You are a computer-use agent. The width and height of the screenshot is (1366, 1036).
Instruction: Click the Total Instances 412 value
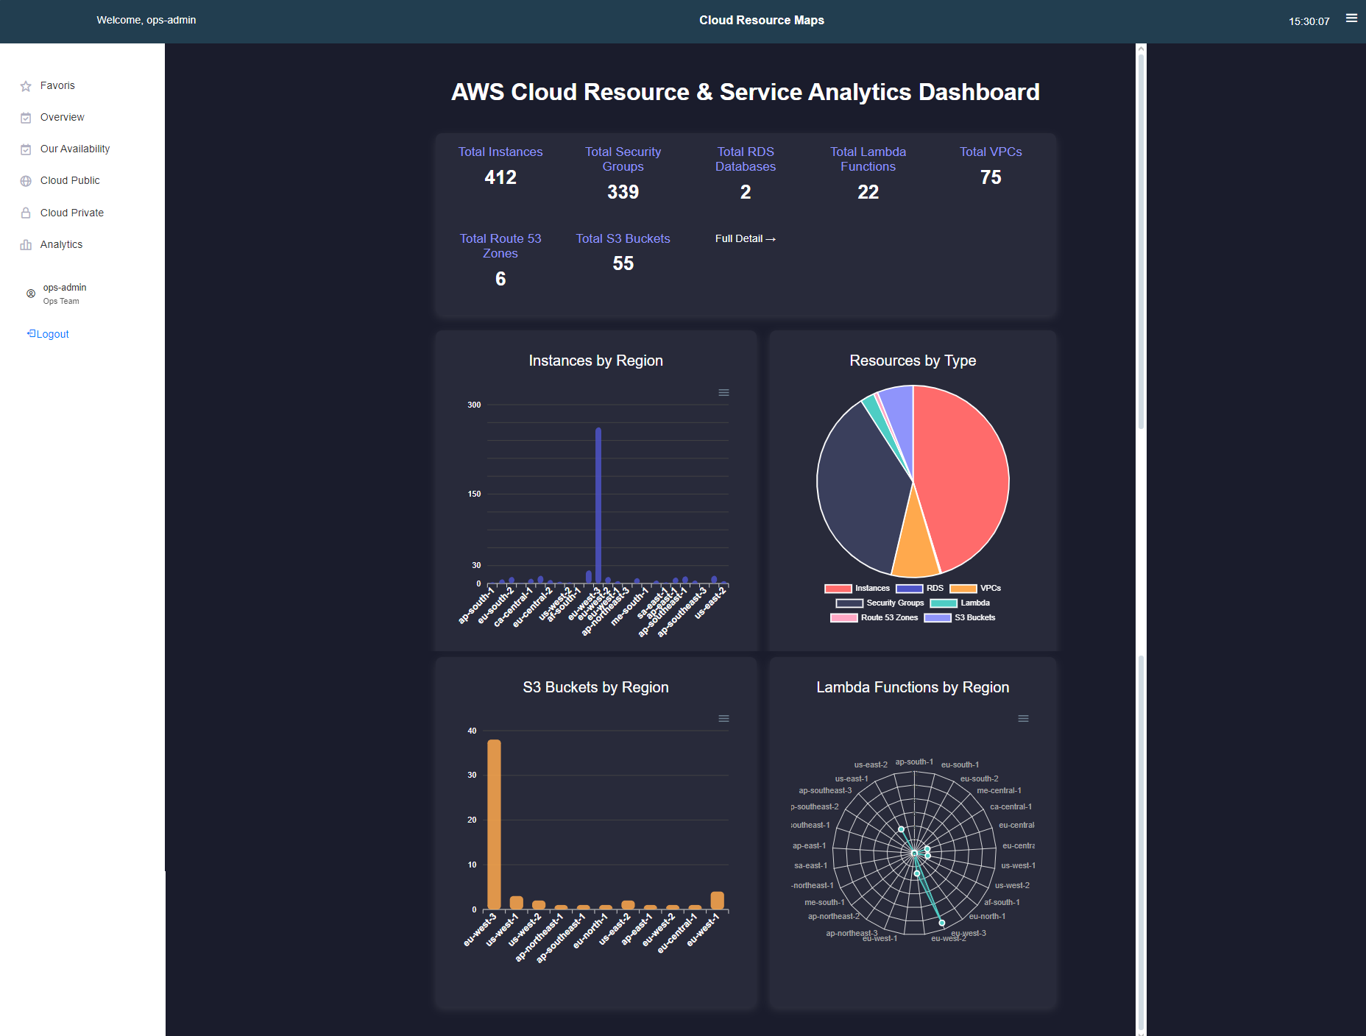click(500, 177)
